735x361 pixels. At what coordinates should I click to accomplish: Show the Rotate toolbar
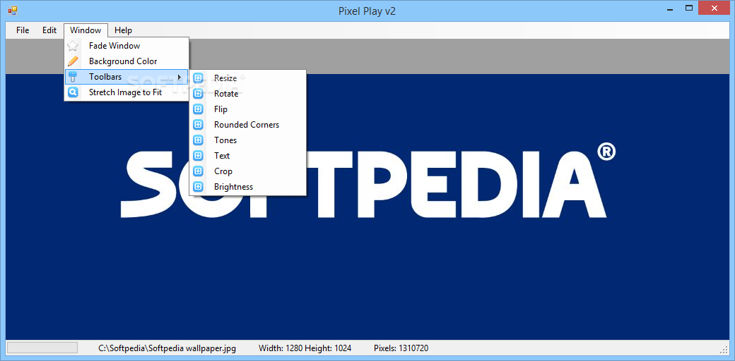click(x=247, y=94)
